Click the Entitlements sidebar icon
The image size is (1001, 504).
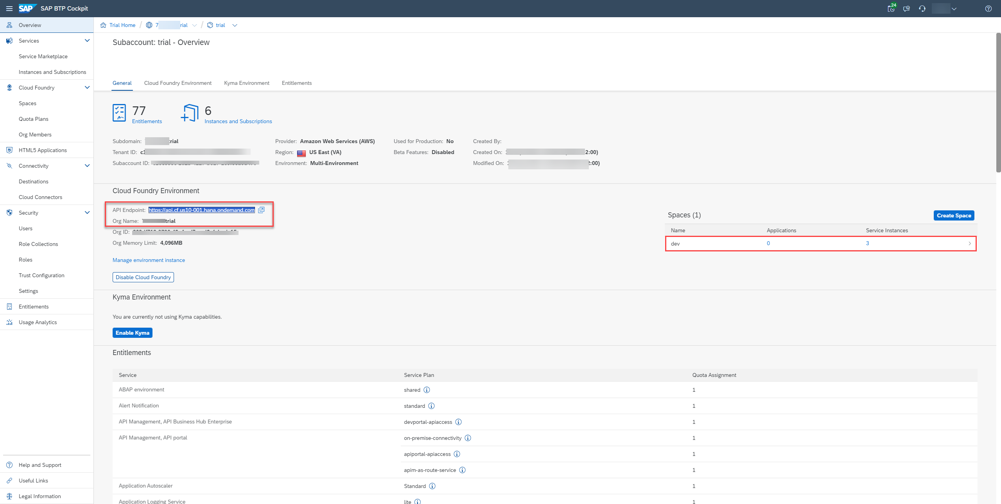coord(9,307)
